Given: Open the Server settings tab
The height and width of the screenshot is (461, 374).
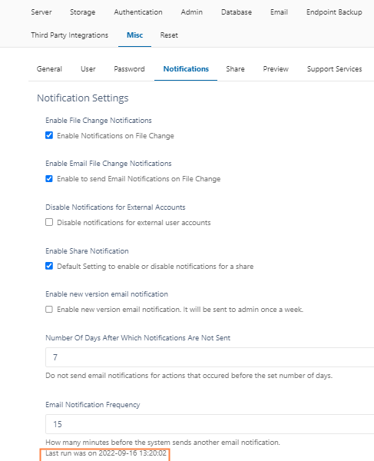Looking at the screenshot, I should click(x=41, y=12).
